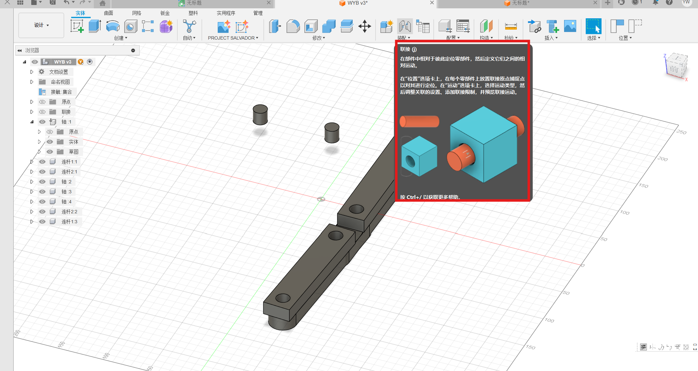Select the Shell tool icon
Viewport: 698px width, 371px height.
[x=311, y=26]
